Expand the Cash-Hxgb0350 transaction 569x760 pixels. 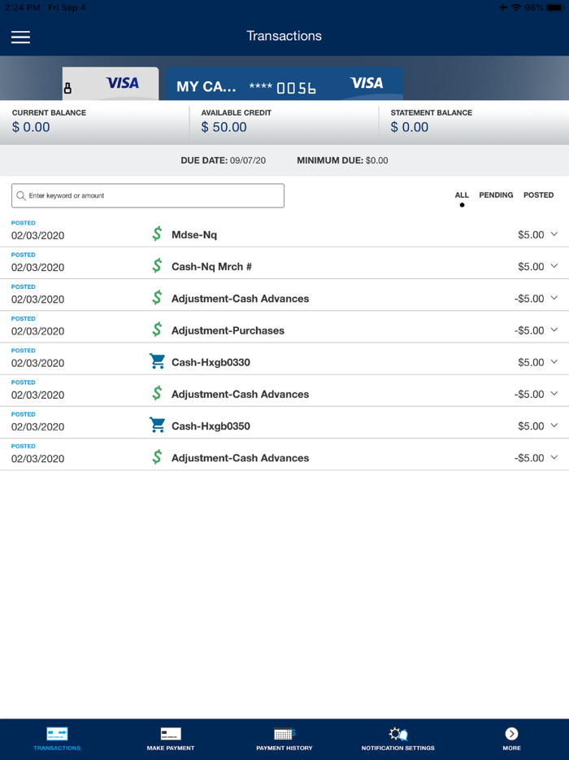coord(554,426)
